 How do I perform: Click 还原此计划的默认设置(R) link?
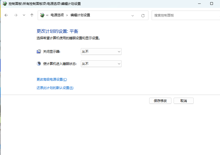tap(55, 88)
